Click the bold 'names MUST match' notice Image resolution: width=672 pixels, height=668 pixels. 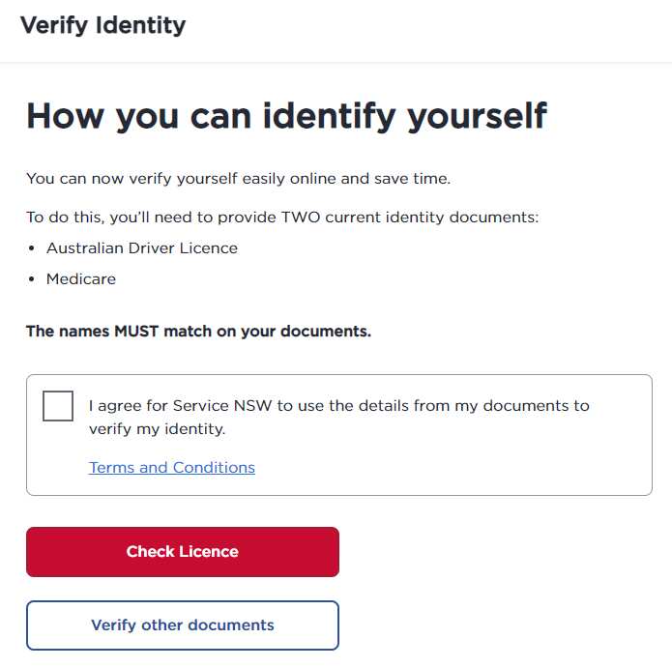[x=198, y=332]
